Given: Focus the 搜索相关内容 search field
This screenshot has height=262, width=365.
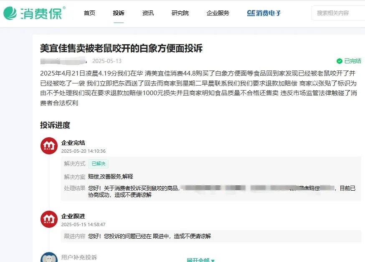Looking at the screenshot, I should pyautogui.click(x=338, y=13).
